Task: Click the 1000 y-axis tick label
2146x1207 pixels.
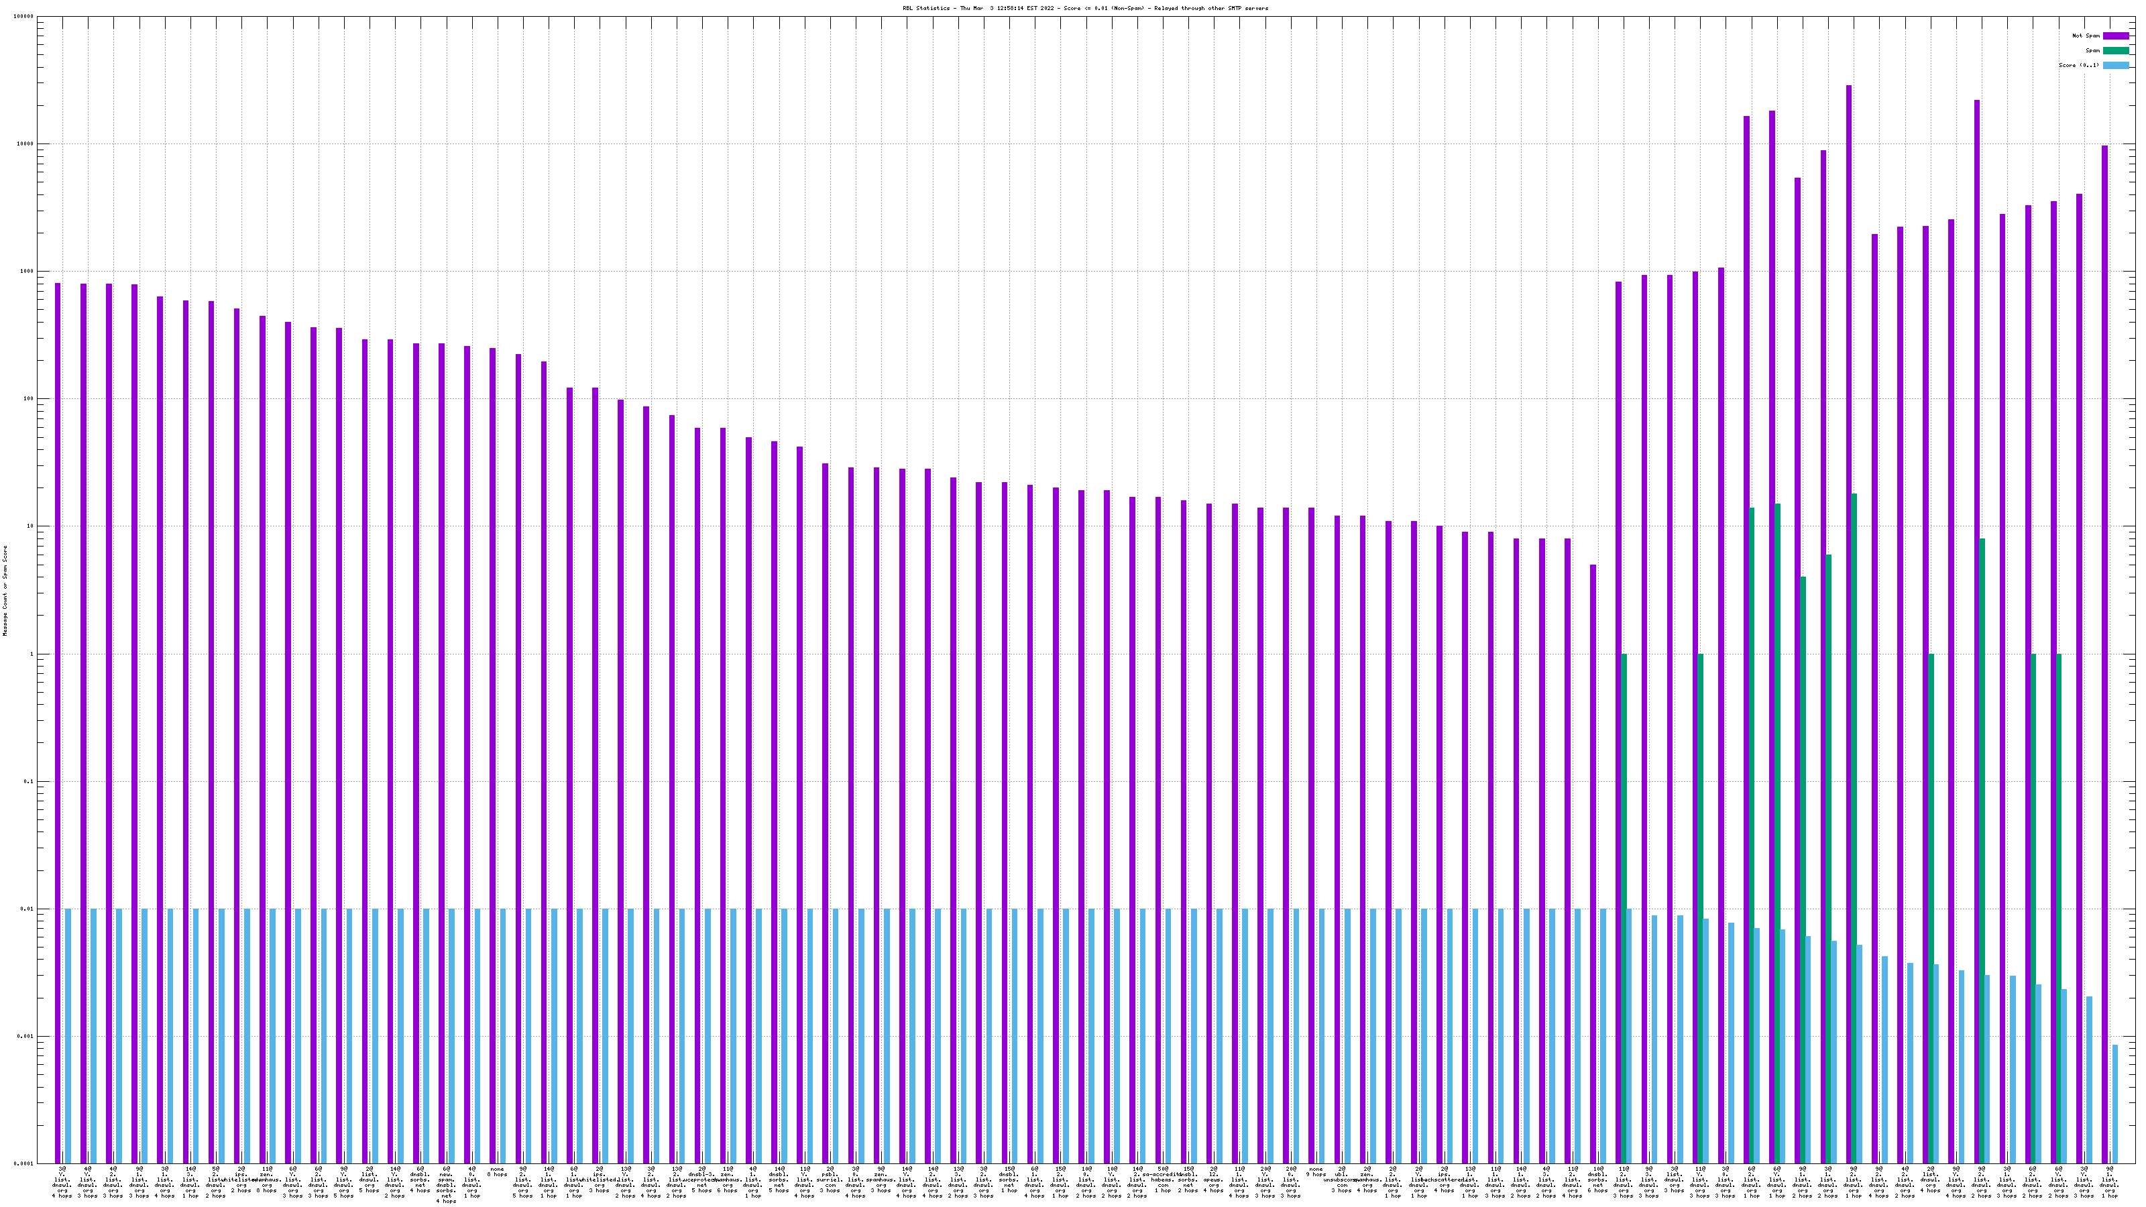Action: [27, 272]
